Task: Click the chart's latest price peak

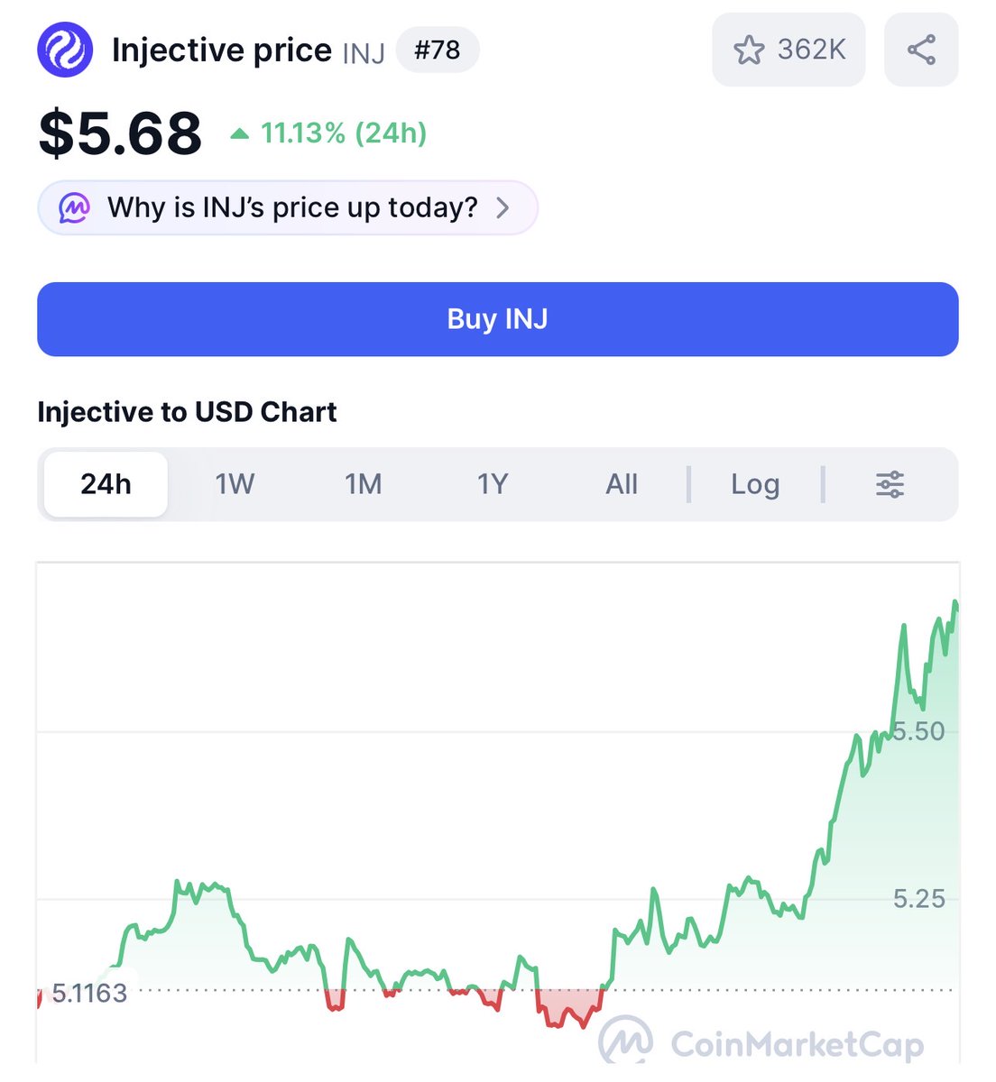Action: [x=954, y=603]
